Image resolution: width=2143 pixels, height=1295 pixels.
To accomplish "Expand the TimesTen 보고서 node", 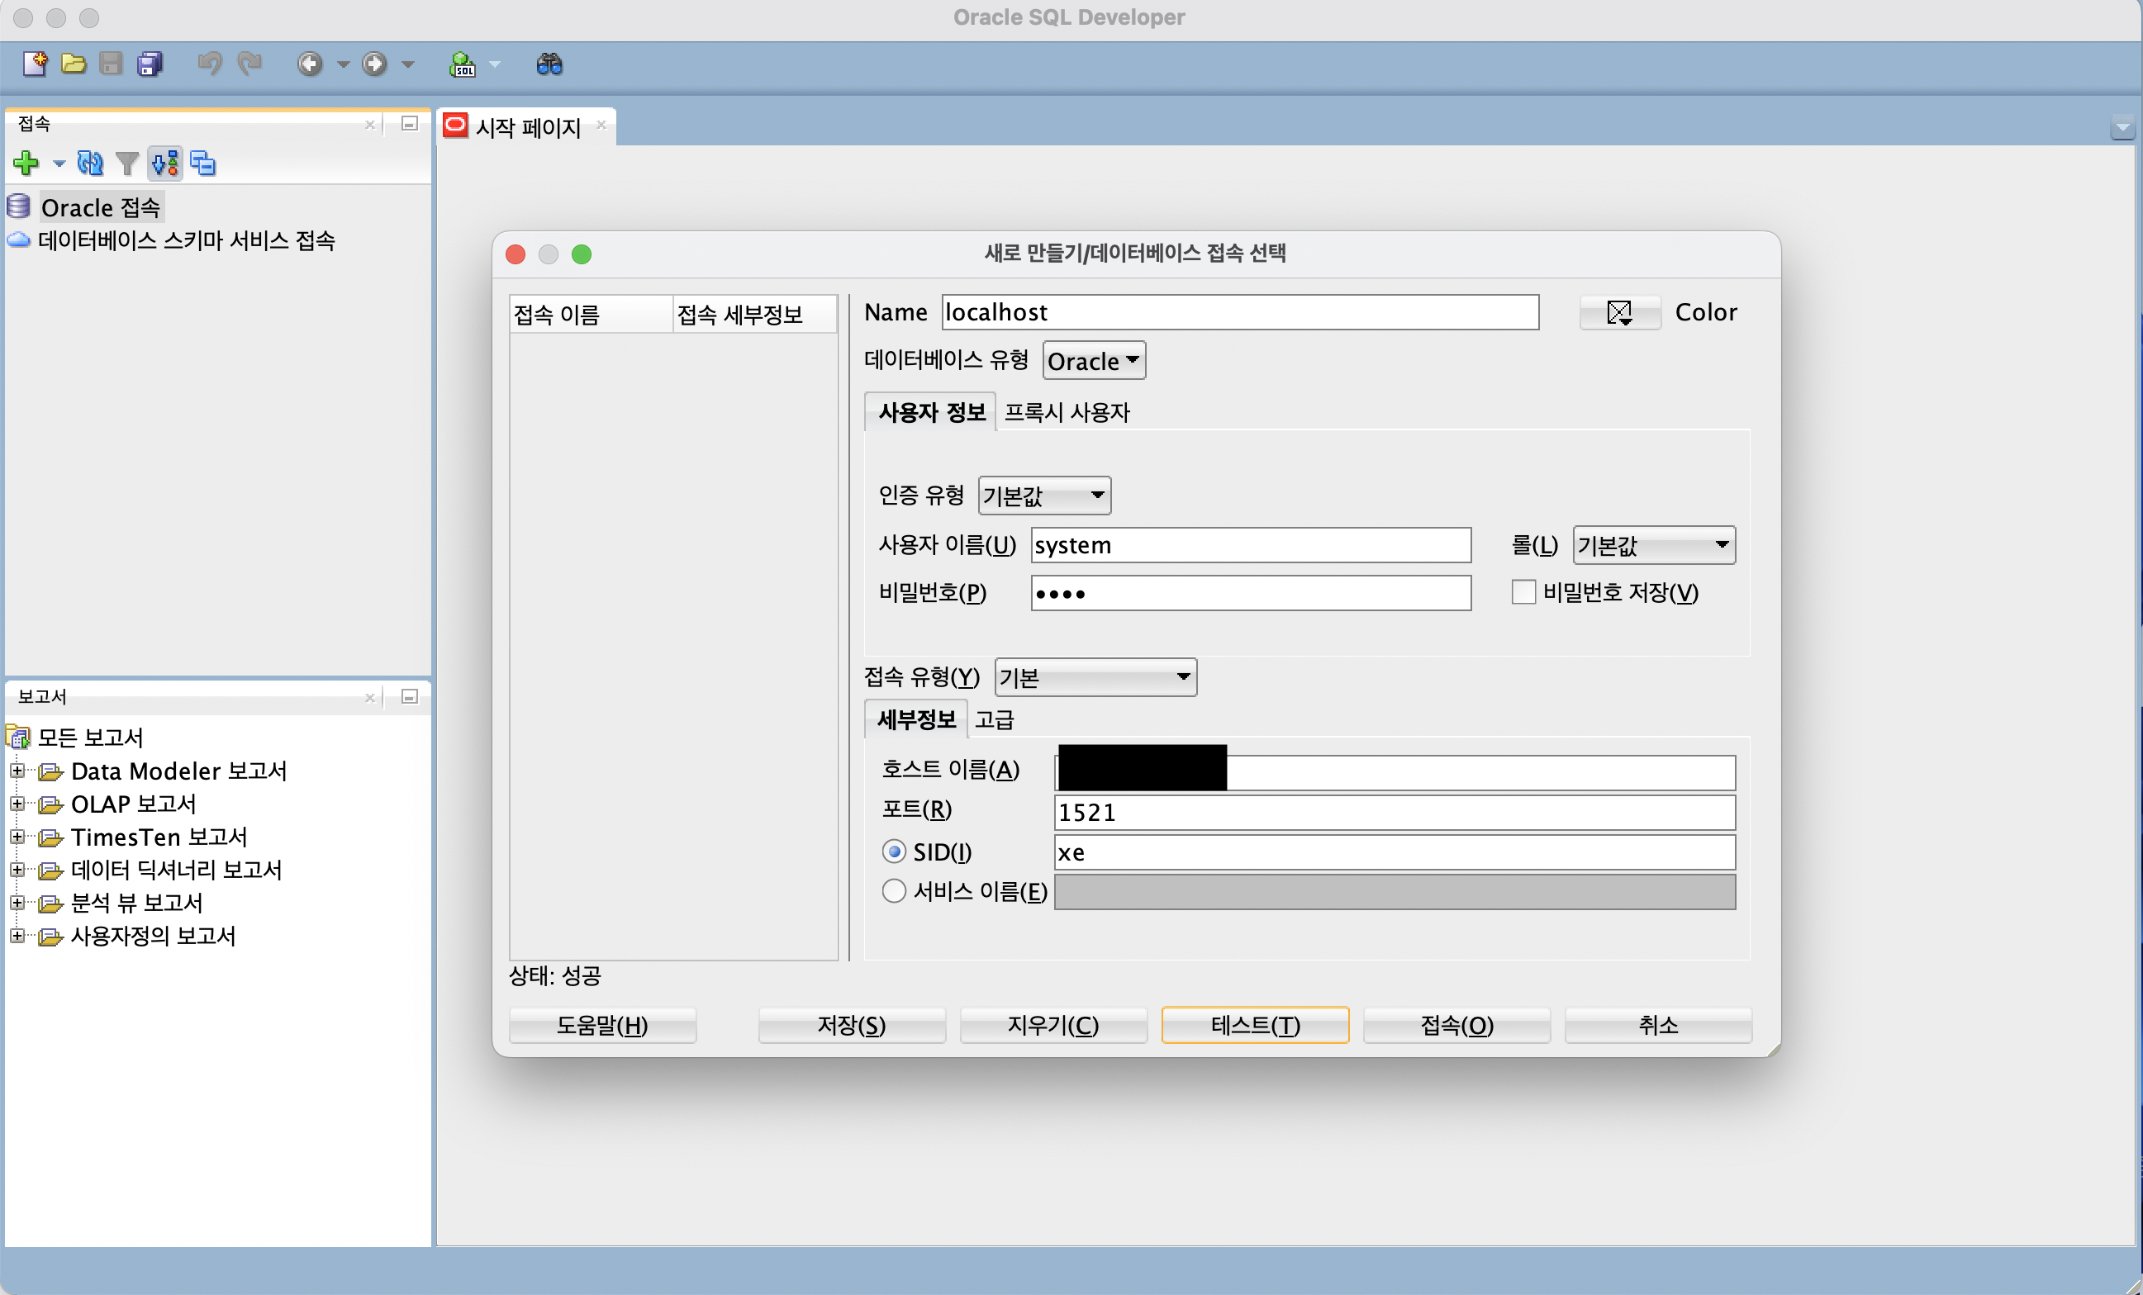I will tap(17, 837).
